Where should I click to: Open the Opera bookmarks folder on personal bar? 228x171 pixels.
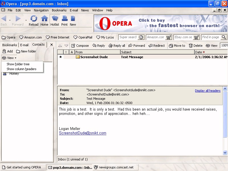click(9, 37)
